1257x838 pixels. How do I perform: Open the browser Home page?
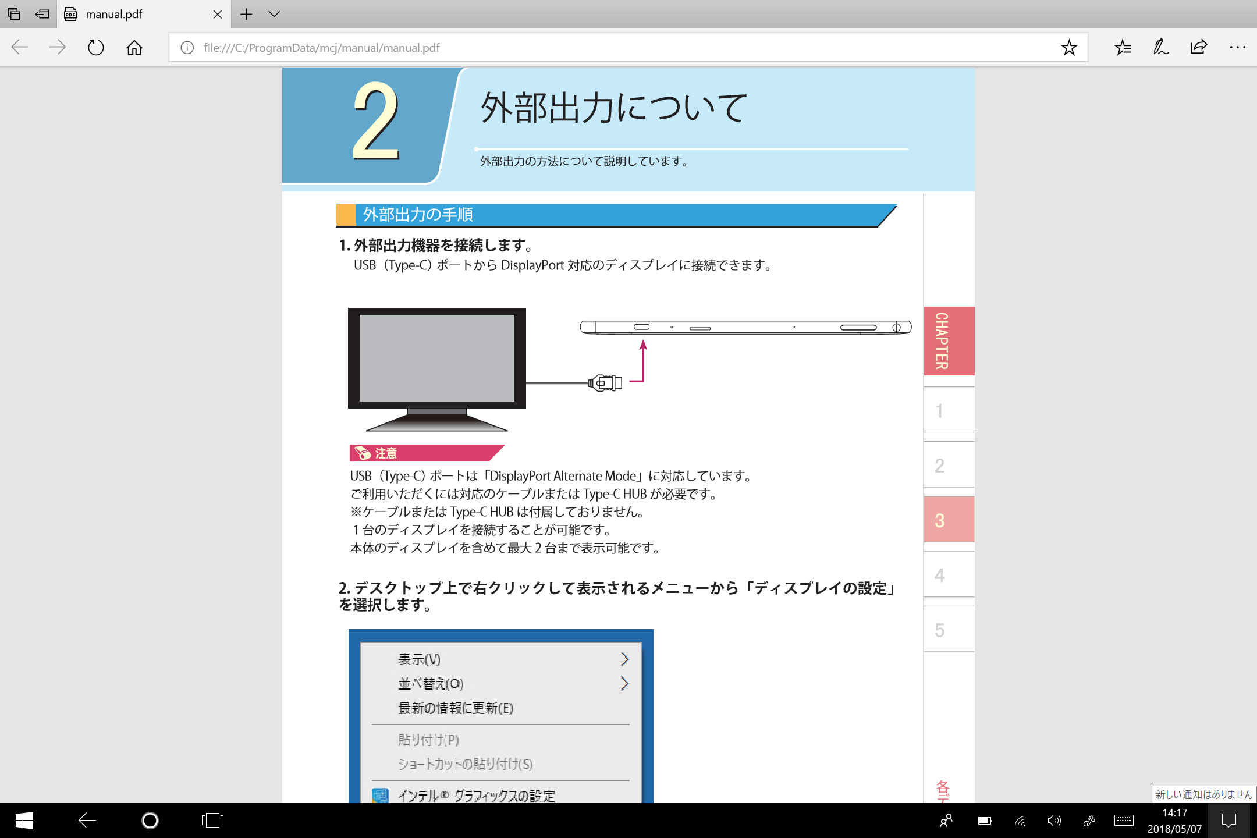tap(134, 47)
